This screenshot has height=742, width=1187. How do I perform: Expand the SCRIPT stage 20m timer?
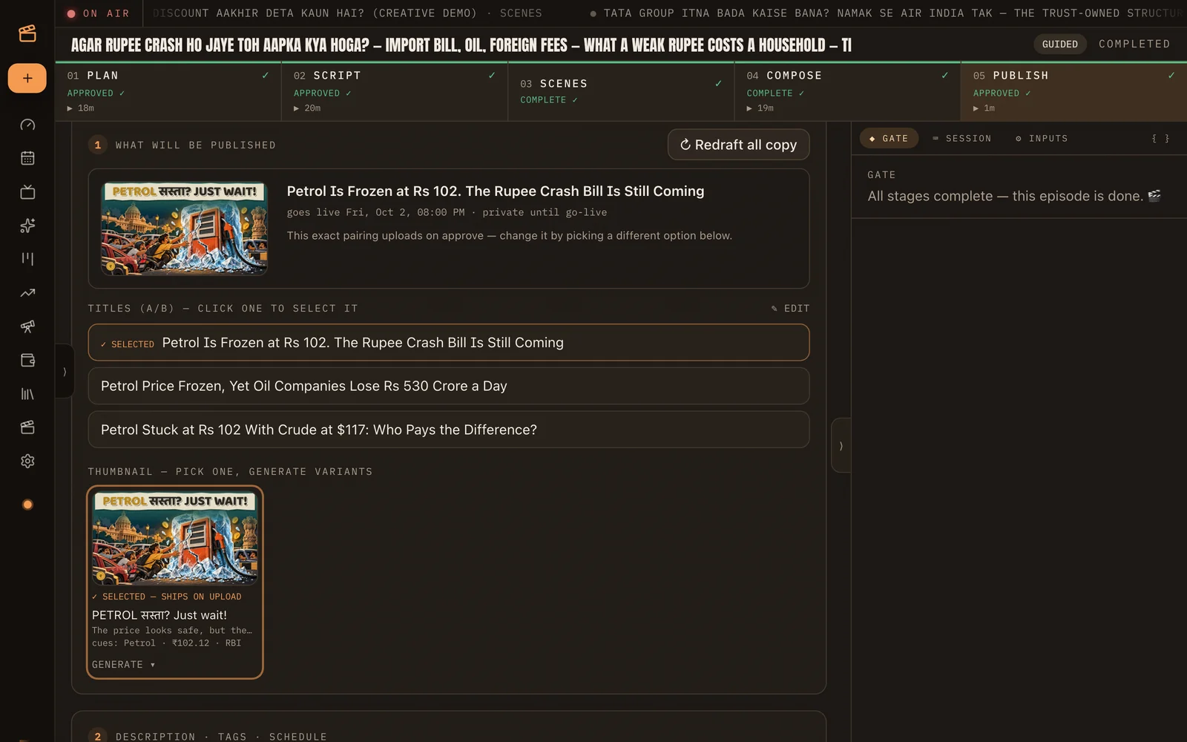(x=307, y=108)
